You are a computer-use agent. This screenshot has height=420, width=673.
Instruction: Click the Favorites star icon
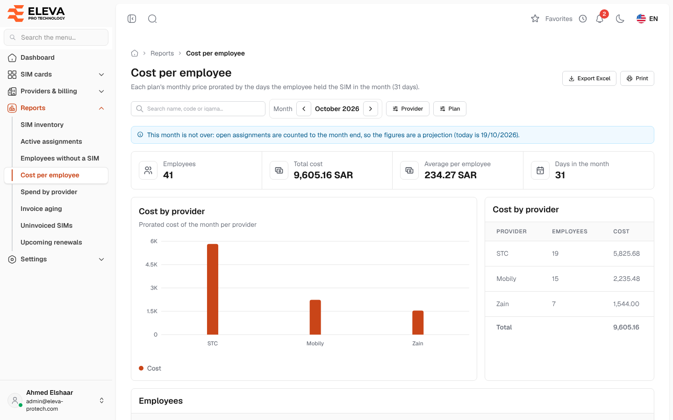(535, 19)
